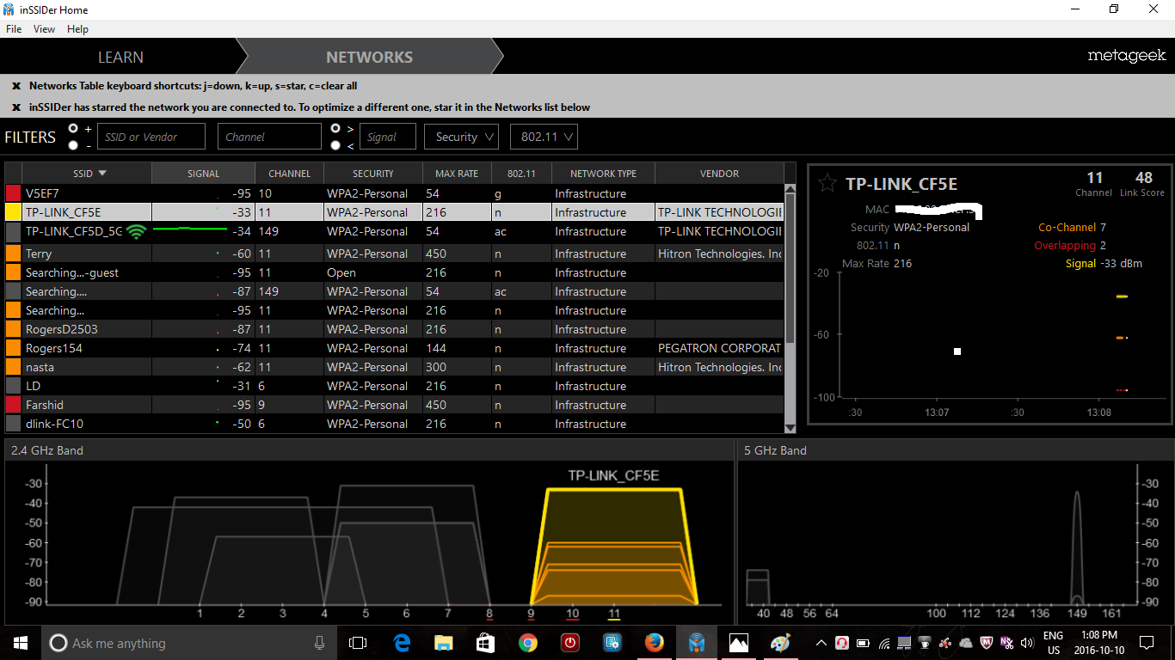
Task: Dismiss the starred network notice banner
Action: [x=16, y=107]
